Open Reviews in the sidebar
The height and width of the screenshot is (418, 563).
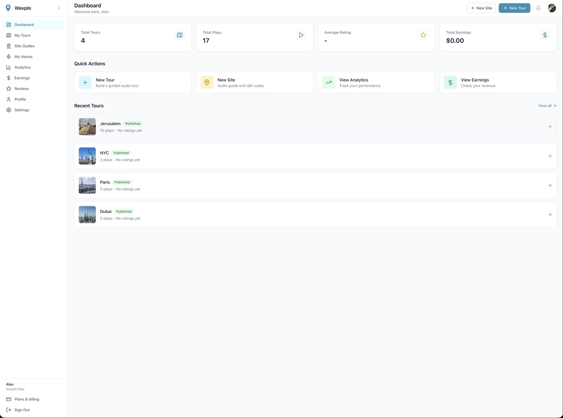coord(34,89)
